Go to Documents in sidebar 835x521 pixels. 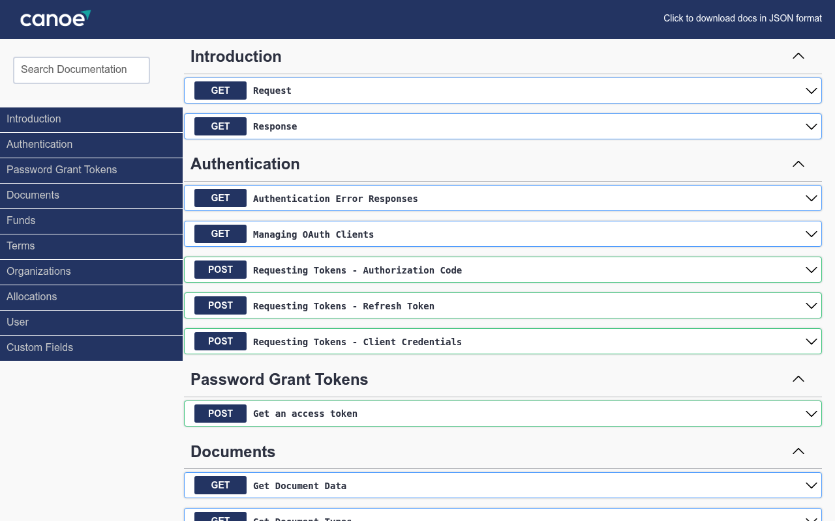coord(91,195)
